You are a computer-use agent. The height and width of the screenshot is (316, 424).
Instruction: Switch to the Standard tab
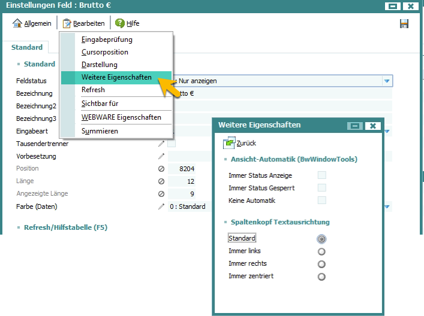point(27,47)
